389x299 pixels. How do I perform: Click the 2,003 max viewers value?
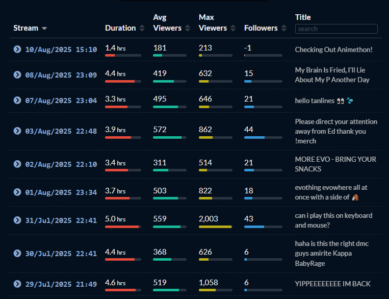[208, 219]
